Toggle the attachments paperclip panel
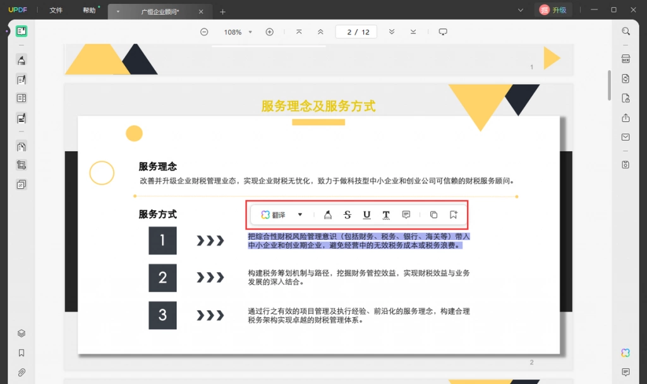Screen dimensions: 647x384 click(21, 373)
